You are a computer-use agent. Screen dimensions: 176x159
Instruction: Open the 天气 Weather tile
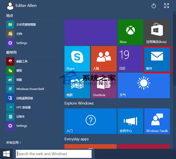point(144,85)
